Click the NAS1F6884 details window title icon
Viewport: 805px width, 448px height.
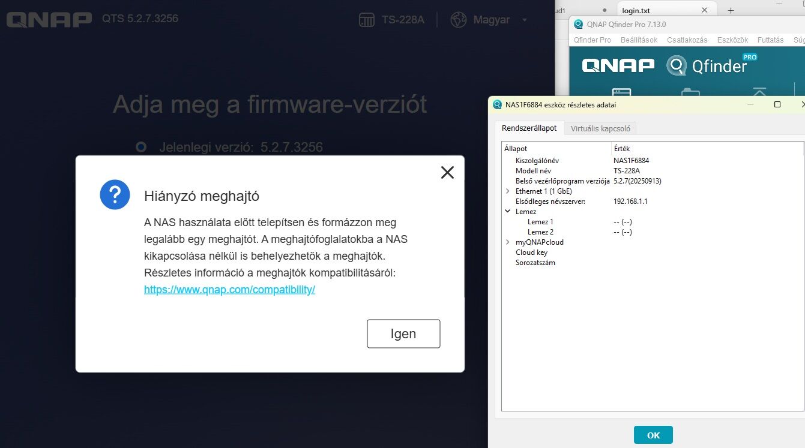tap(497, 104)
